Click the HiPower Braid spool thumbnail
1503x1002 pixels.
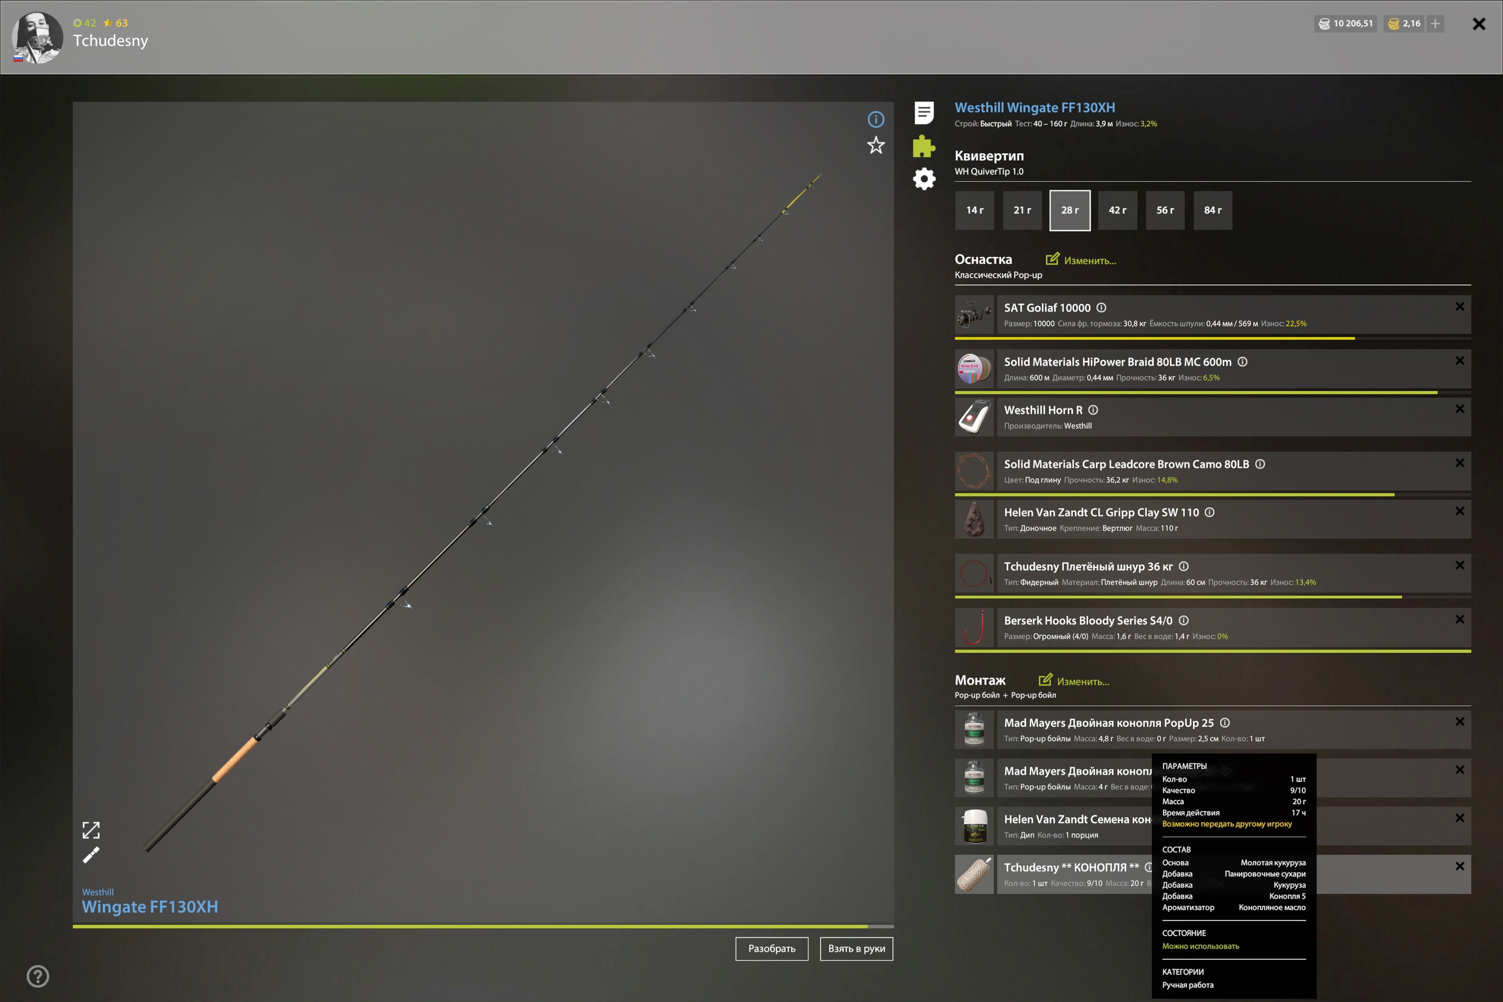(x=975, y=369)
